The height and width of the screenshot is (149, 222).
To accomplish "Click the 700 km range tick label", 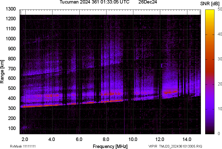I will point(12,69).
